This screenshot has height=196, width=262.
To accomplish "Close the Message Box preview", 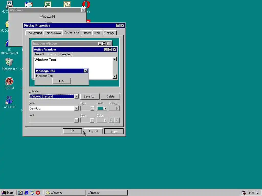I will point(85,71).
